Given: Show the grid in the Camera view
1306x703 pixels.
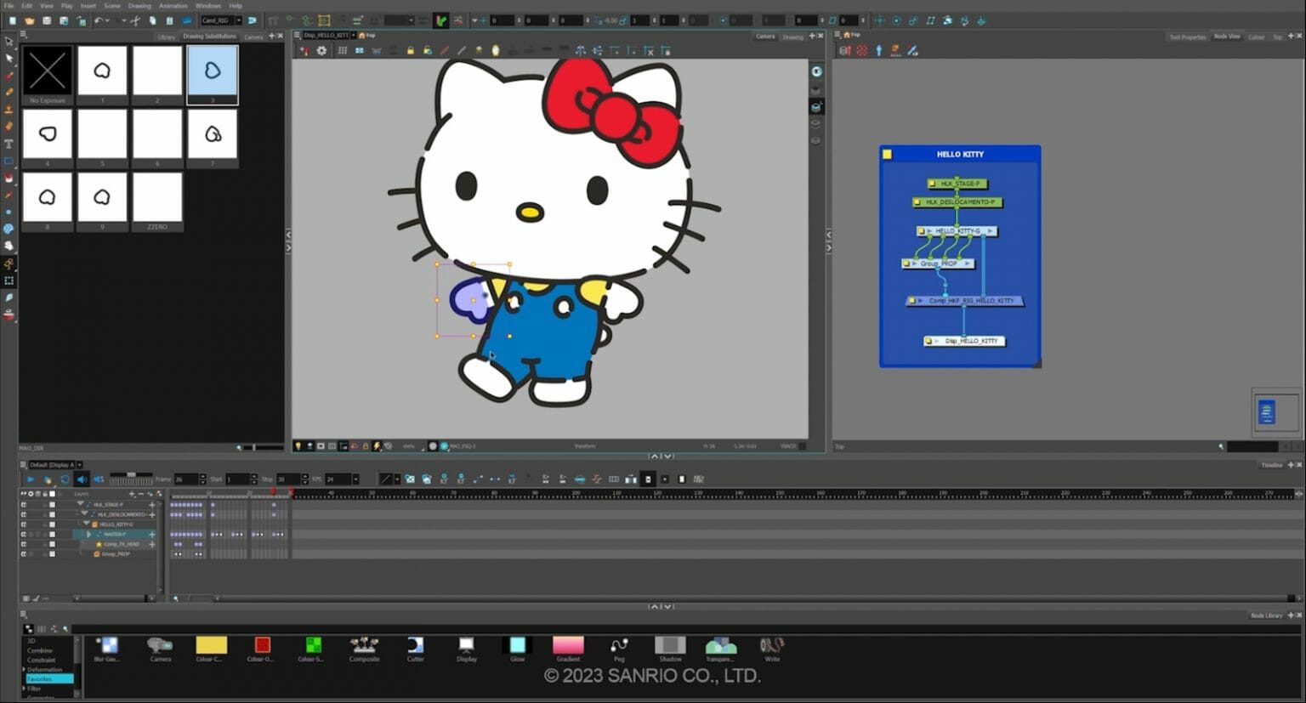Looking at the screenshot, I should [343, 50].
